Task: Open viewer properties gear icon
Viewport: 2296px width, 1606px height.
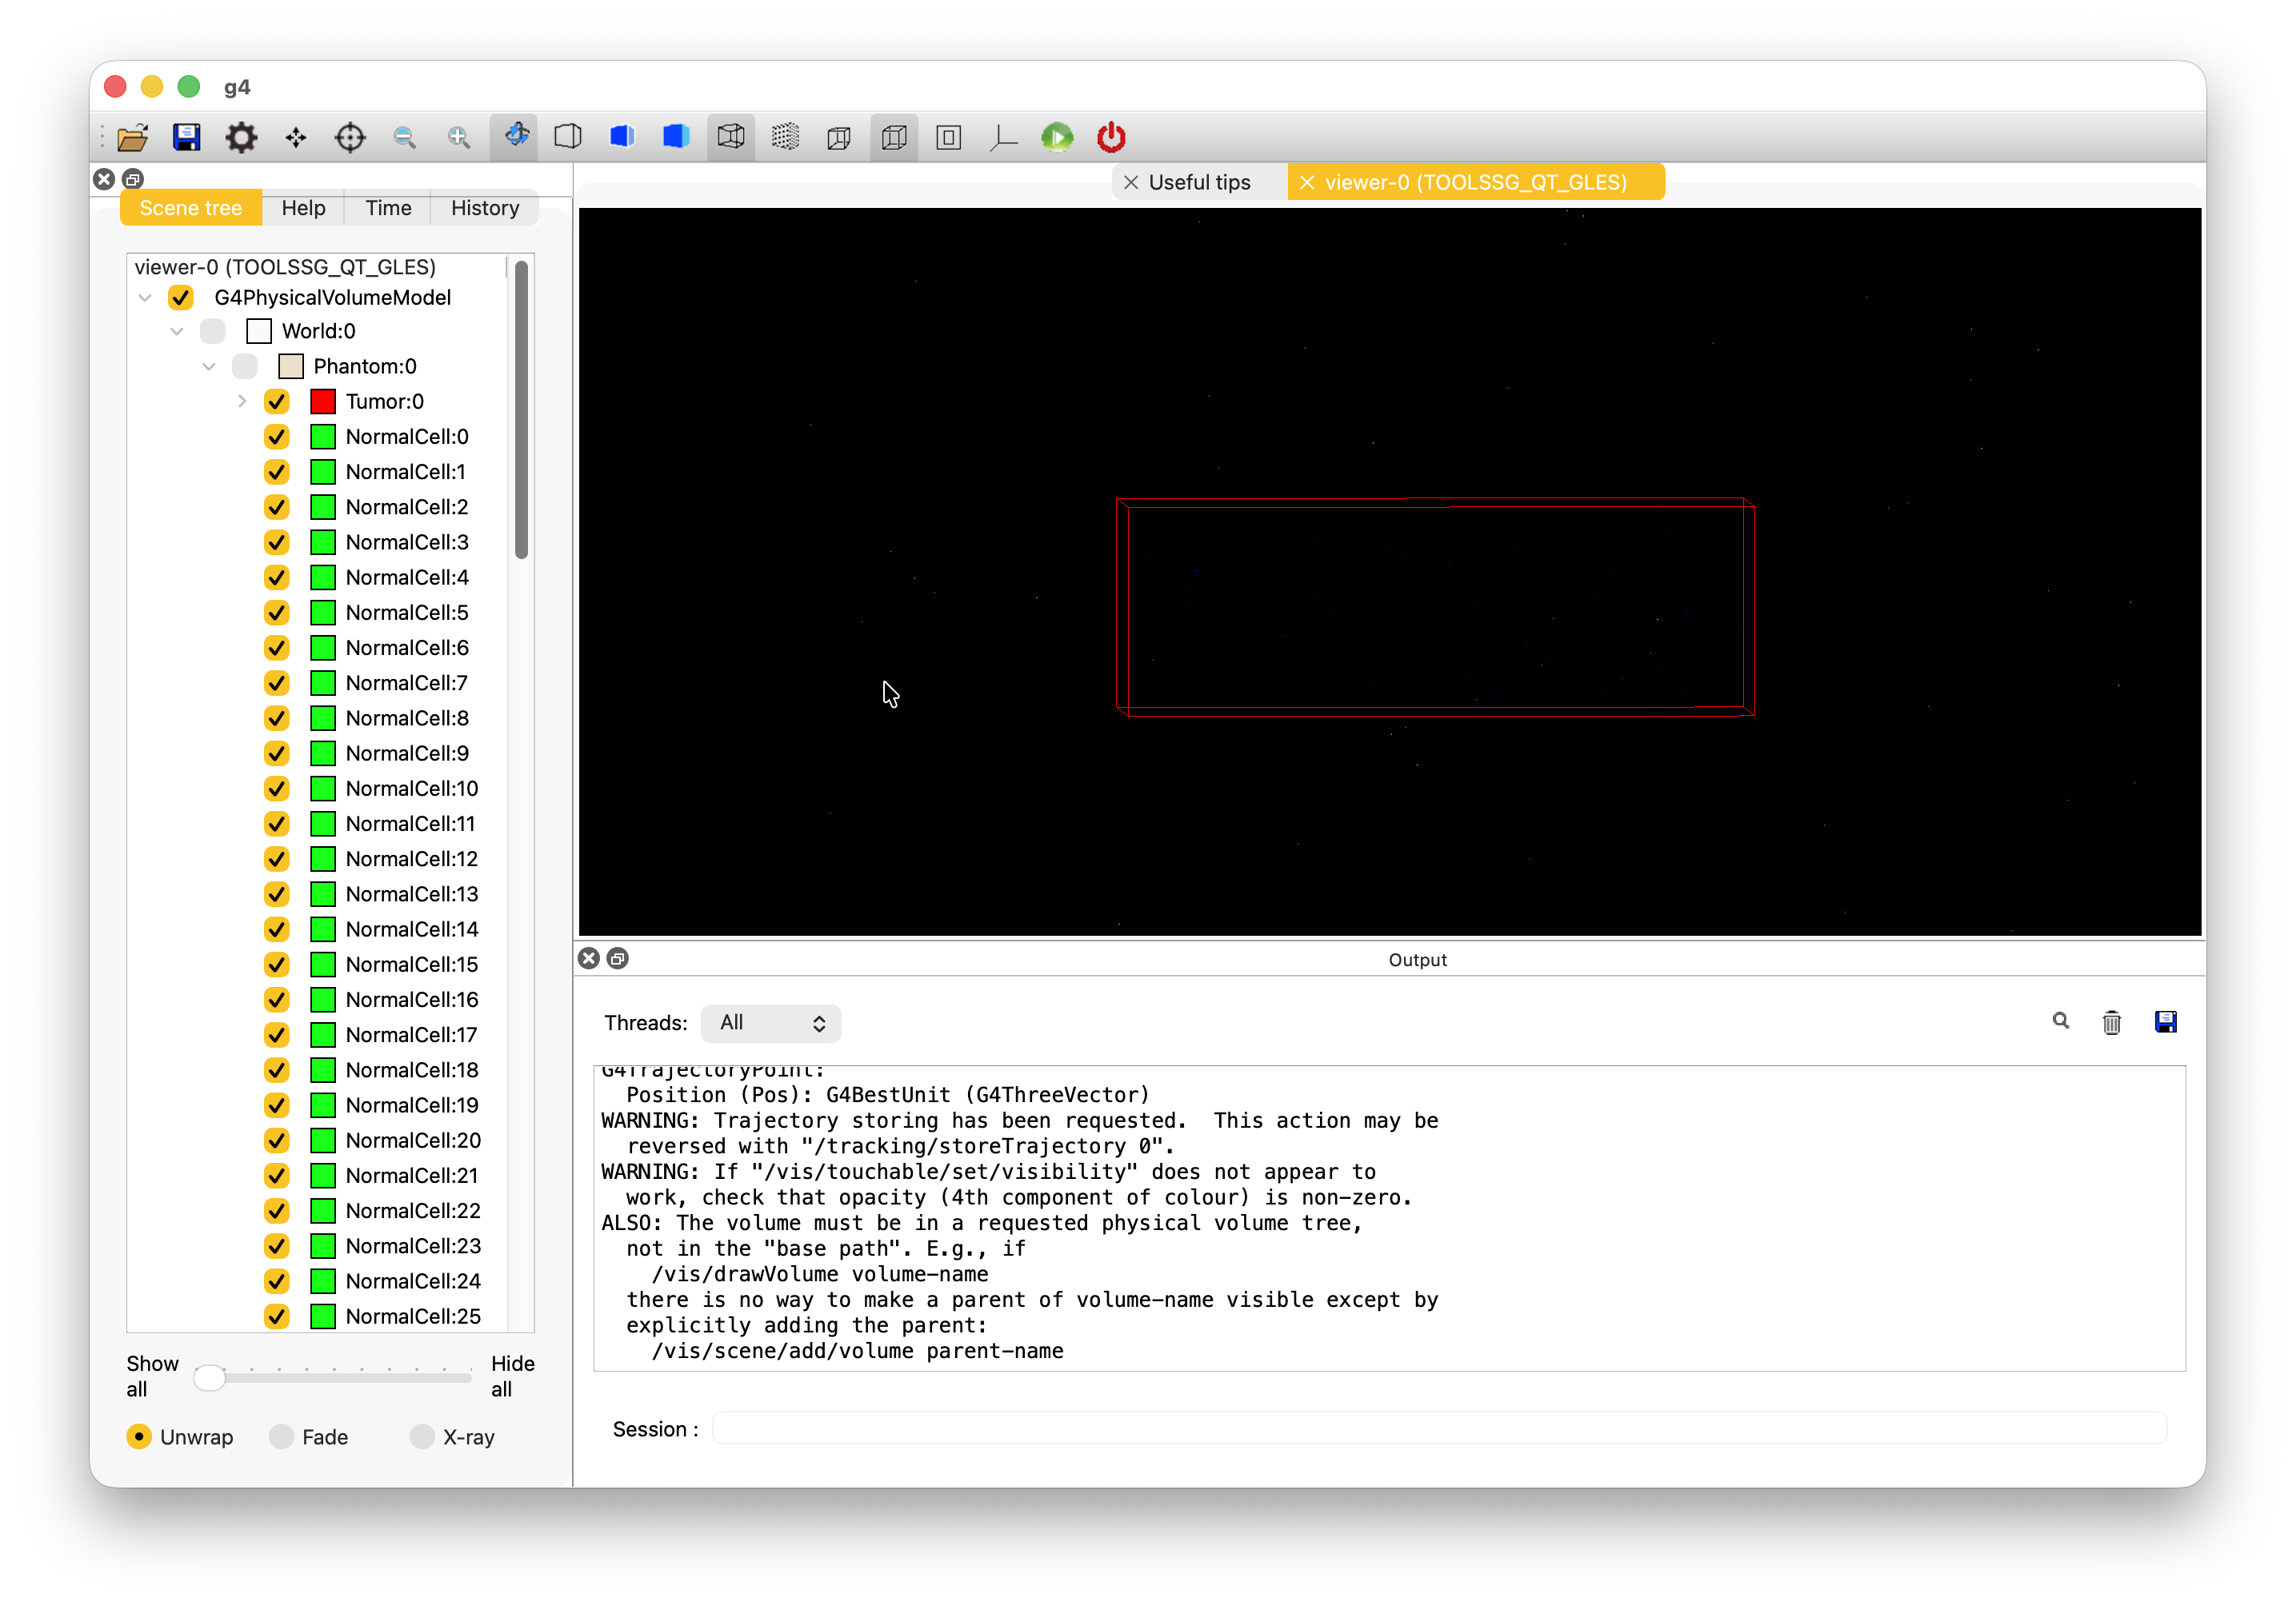Action: (x=241, y=137)
